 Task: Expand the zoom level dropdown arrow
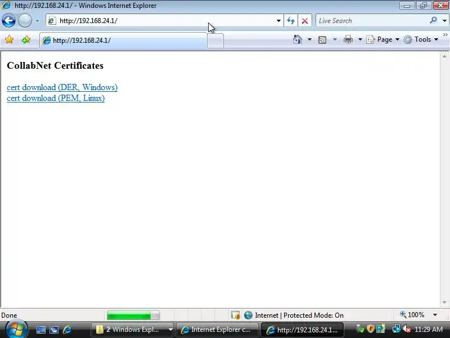click(435, 315)
